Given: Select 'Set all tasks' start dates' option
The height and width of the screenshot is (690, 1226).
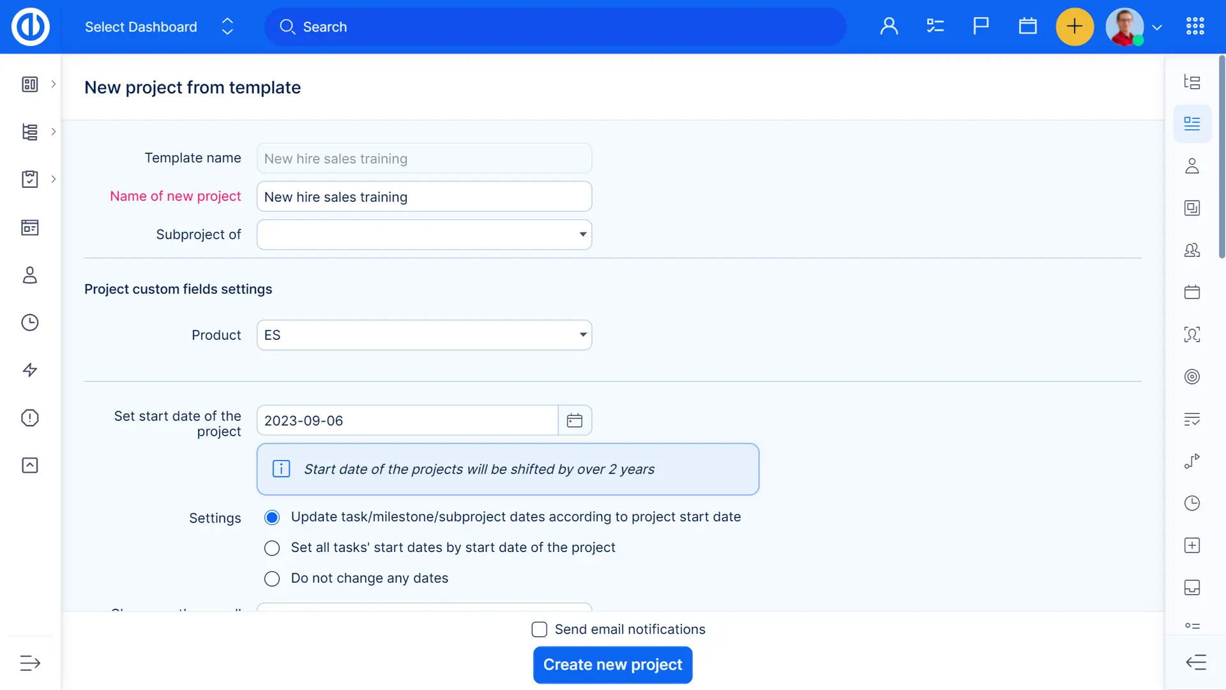Looking at the screenshot, I should click(272, 548).
